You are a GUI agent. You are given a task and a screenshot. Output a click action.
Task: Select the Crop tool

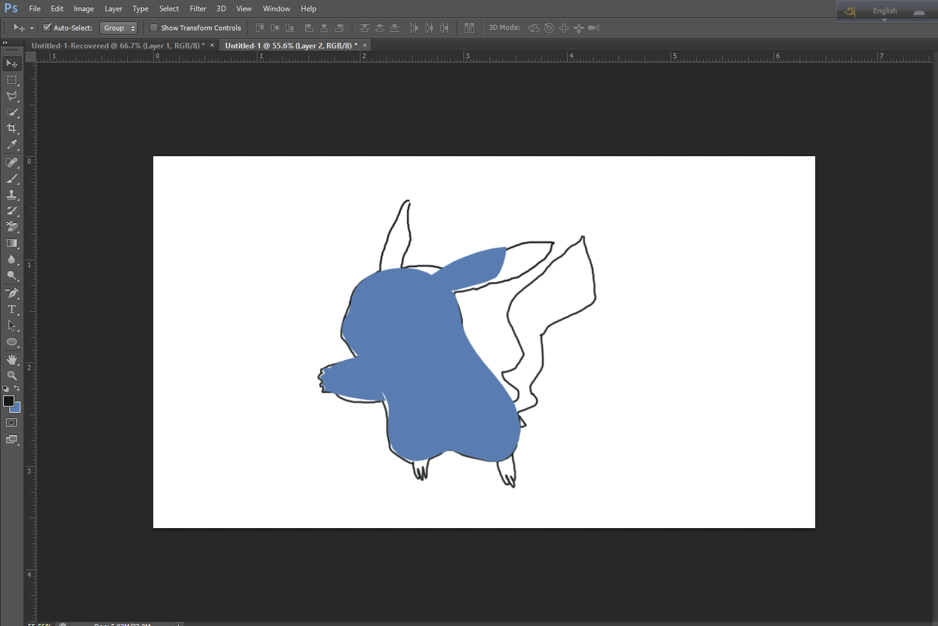12,128
